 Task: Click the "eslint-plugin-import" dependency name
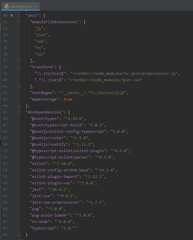[x=55, y=177]
